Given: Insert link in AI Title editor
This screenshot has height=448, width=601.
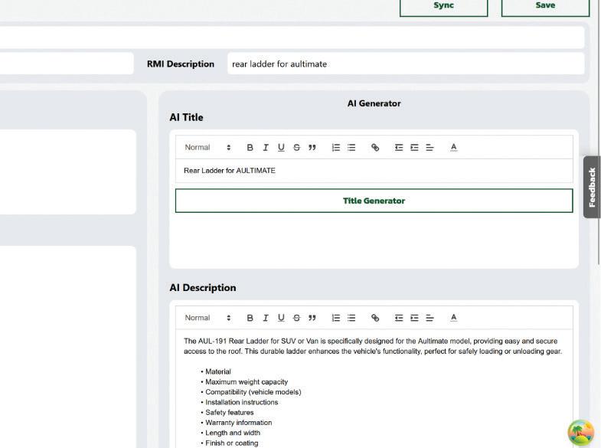Looking at the screenshot, I should coord(375,148).
